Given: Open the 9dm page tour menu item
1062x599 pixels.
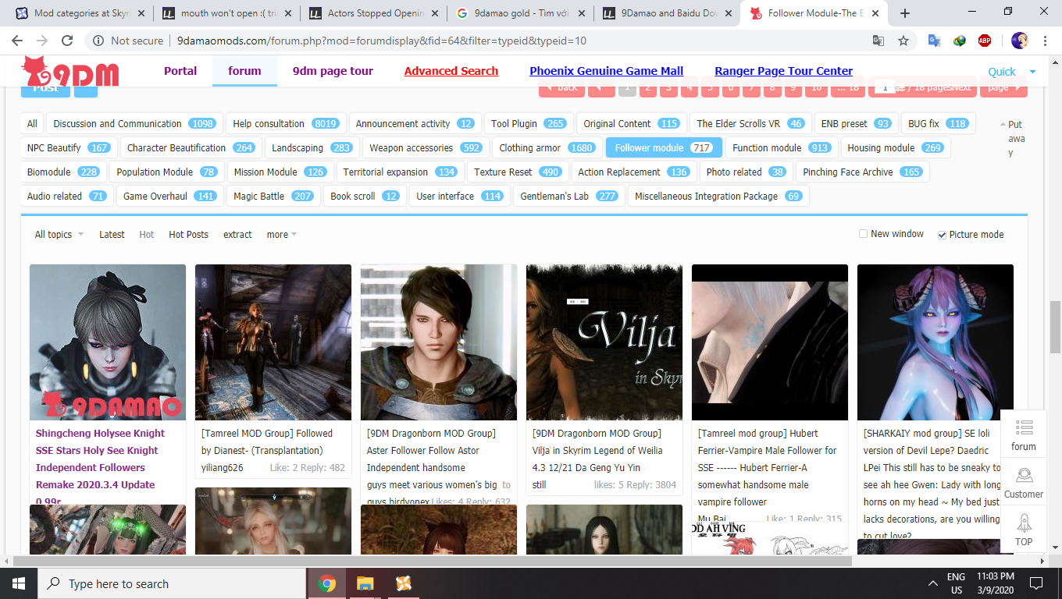Looking at the screenshot, I should (x=333, y=71).
